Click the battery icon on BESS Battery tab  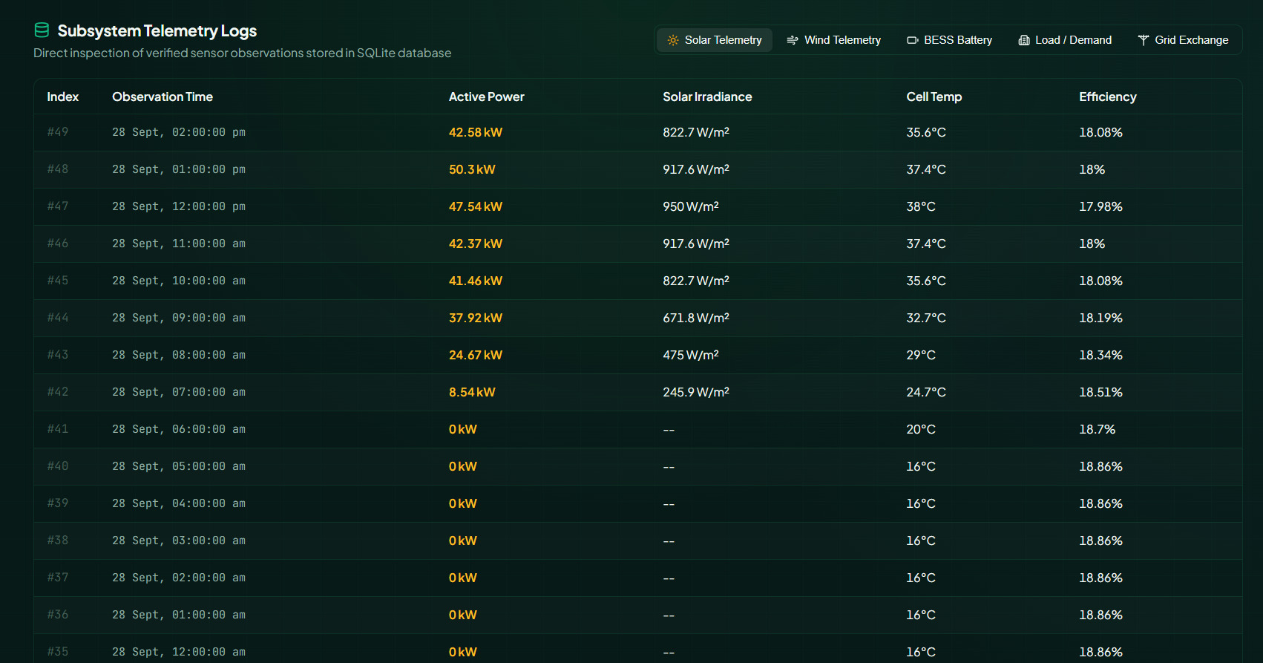pyautogui.click(x=913, y=40)
